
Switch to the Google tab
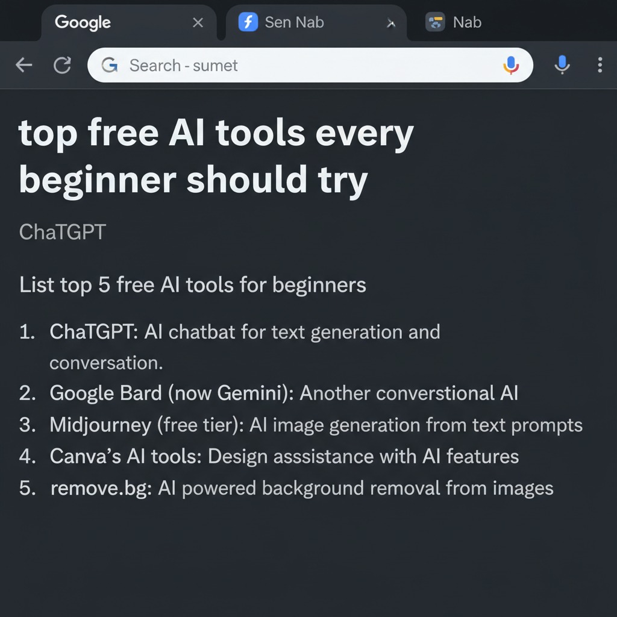tap(83, 22)
